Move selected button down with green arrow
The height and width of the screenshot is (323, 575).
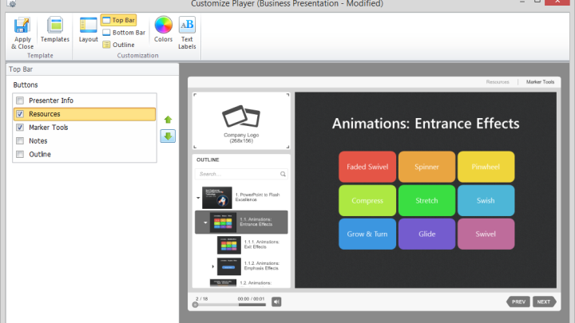tap(168, 136)
